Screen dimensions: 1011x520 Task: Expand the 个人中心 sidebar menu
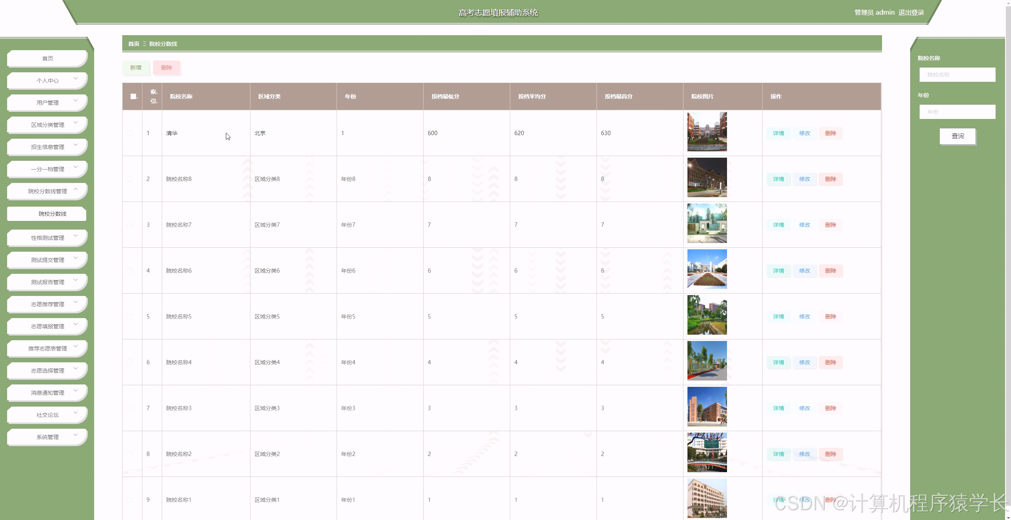tap(47, 81)
